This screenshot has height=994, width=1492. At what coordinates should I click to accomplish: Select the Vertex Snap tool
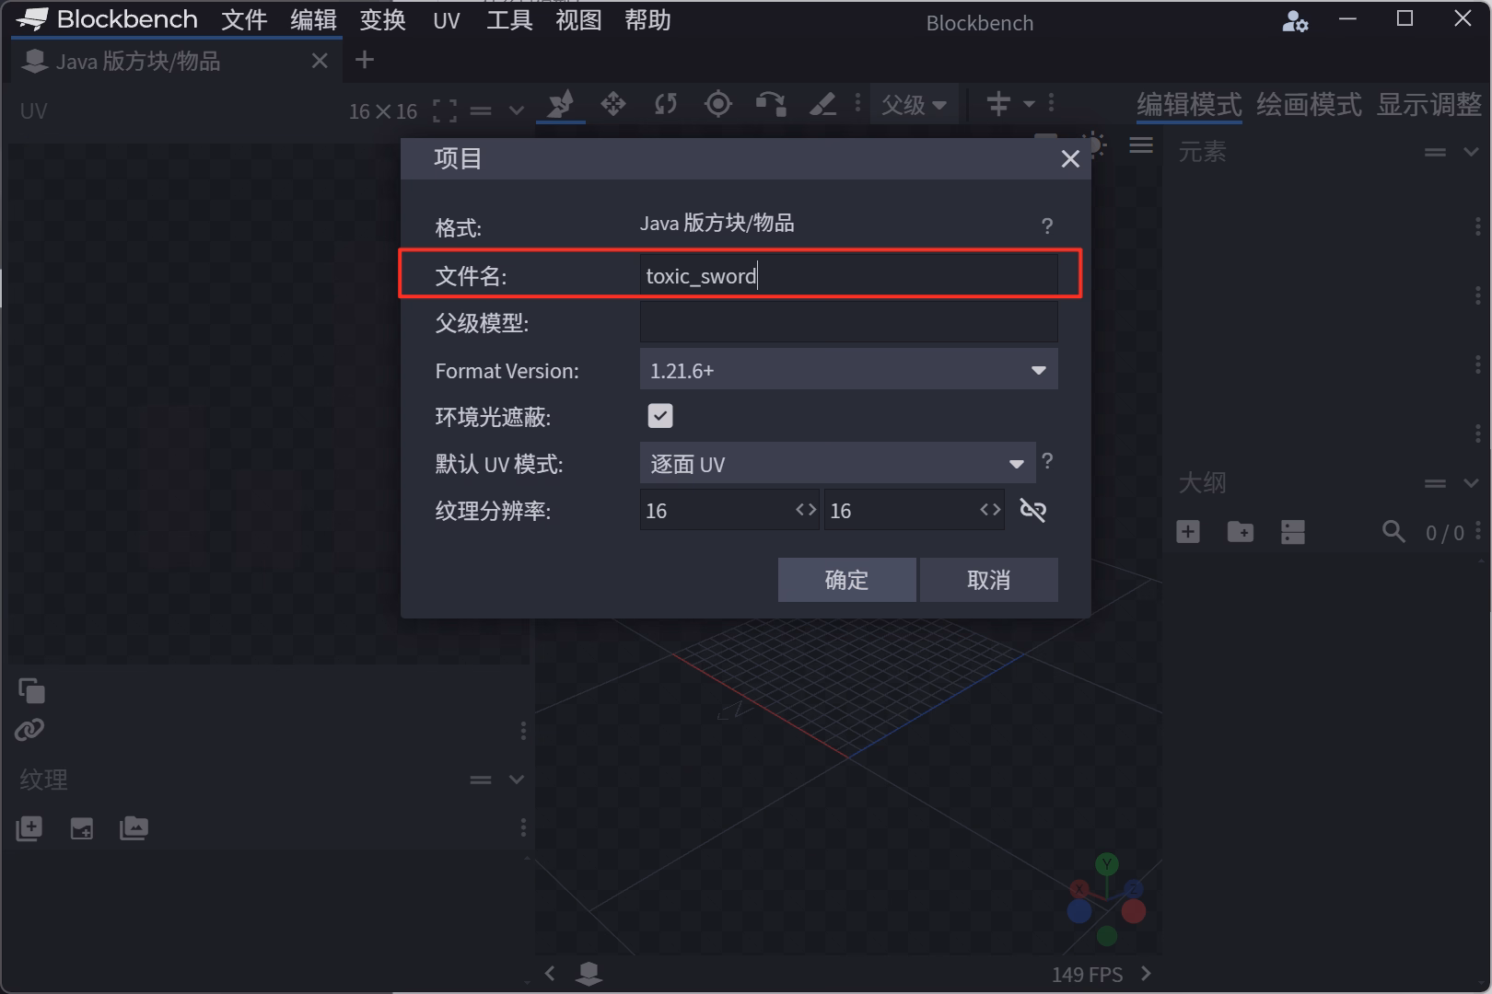click(x=771, y=104)
